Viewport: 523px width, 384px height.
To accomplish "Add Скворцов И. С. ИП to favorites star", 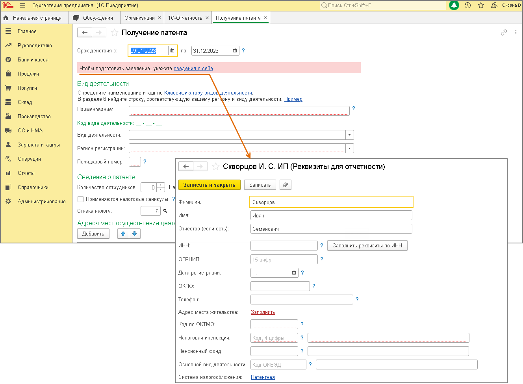I will 216,167.
